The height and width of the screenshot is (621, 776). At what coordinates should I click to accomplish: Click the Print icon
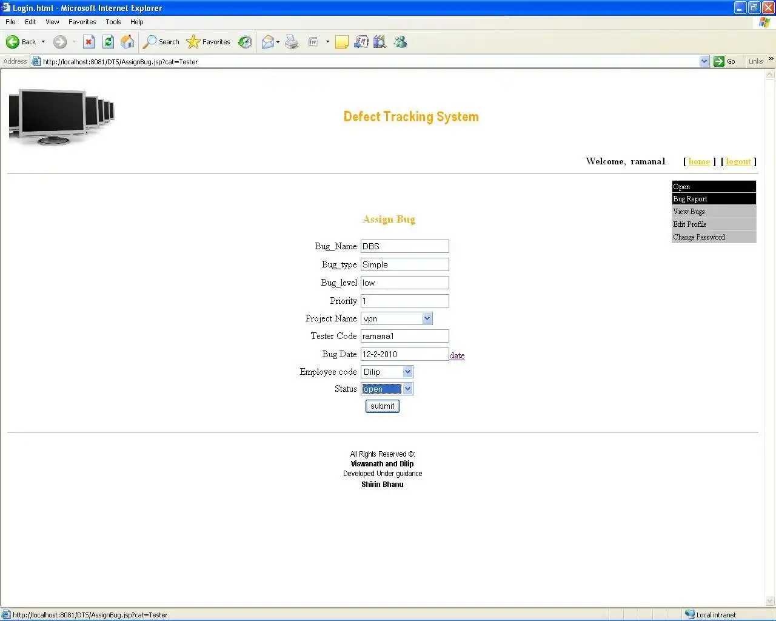292,42
